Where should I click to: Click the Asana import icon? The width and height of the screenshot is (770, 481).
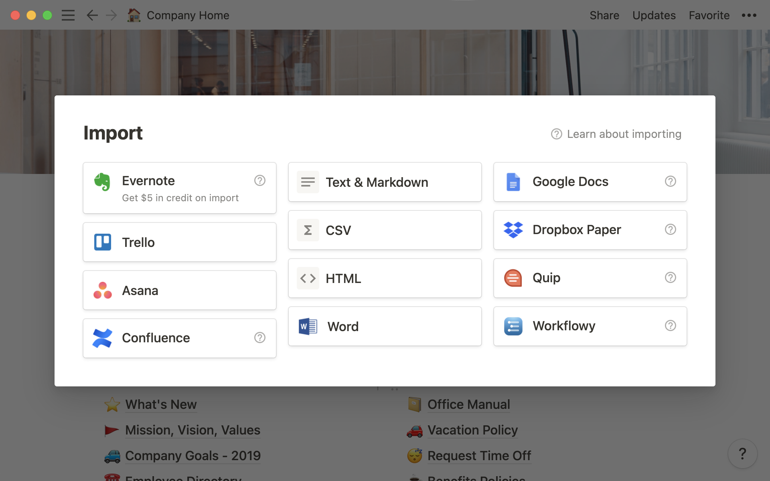[x=103, y=290]
